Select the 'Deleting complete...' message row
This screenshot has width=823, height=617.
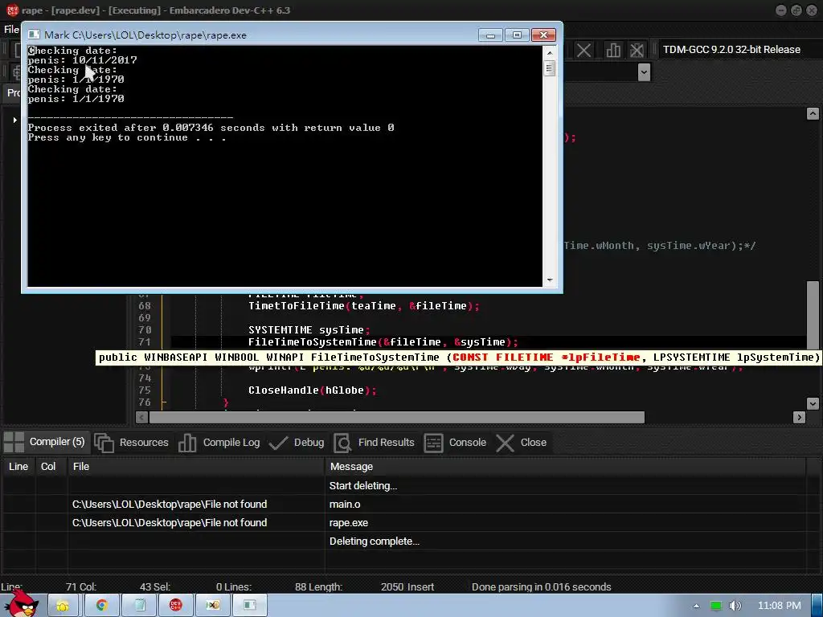[x=403, y=541]
